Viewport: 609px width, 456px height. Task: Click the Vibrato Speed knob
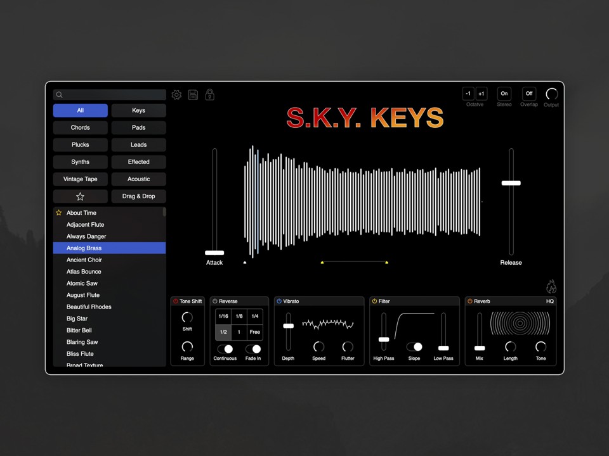(x=319, y=346)
